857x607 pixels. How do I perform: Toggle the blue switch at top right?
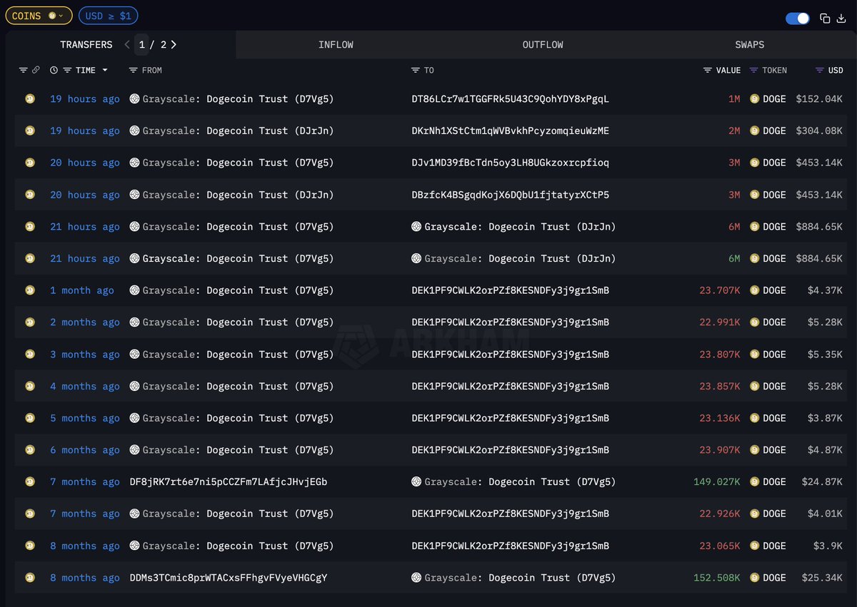coord(797,19)
